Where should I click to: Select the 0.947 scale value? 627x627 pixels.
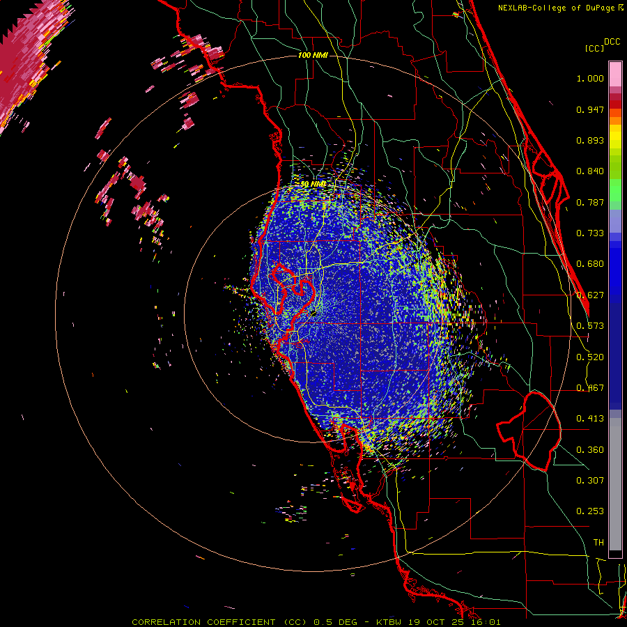(590, 109)
